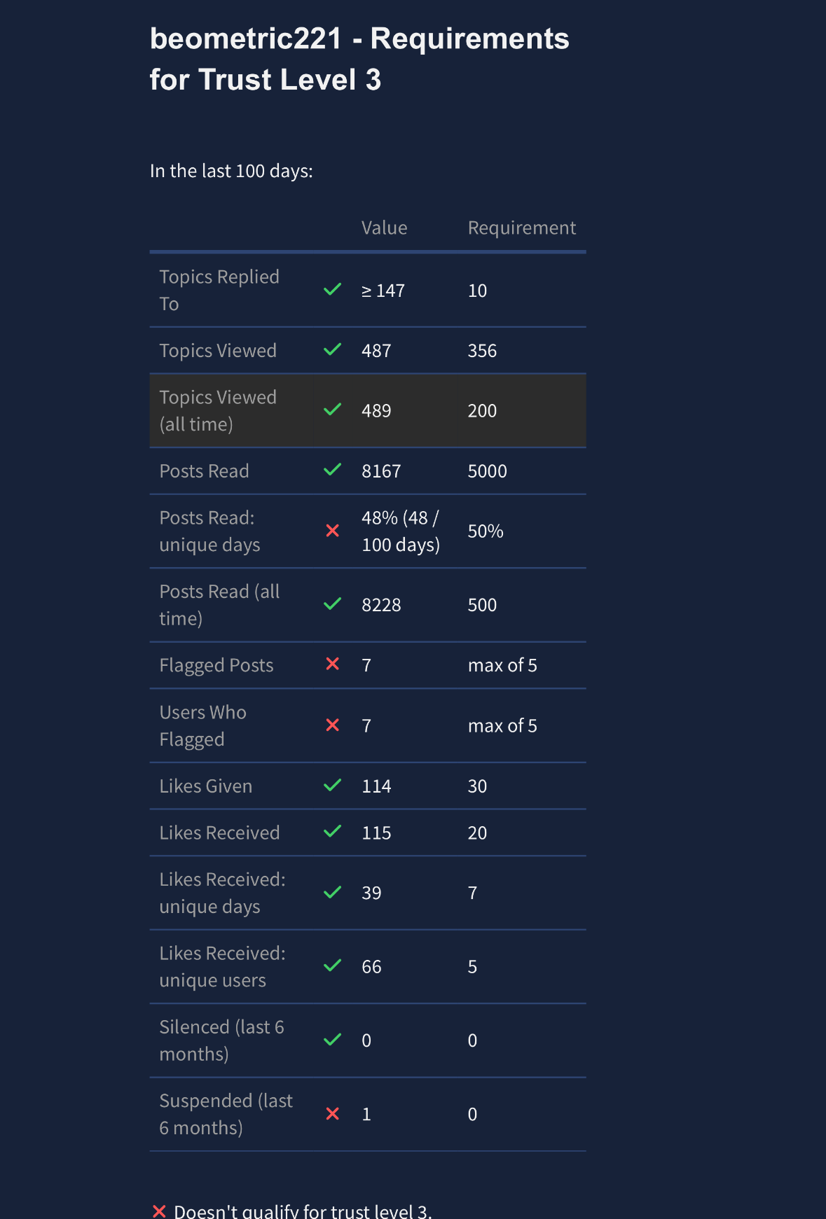
Task: Click green check for Likes Received unique users
Action: coord(333,966)
